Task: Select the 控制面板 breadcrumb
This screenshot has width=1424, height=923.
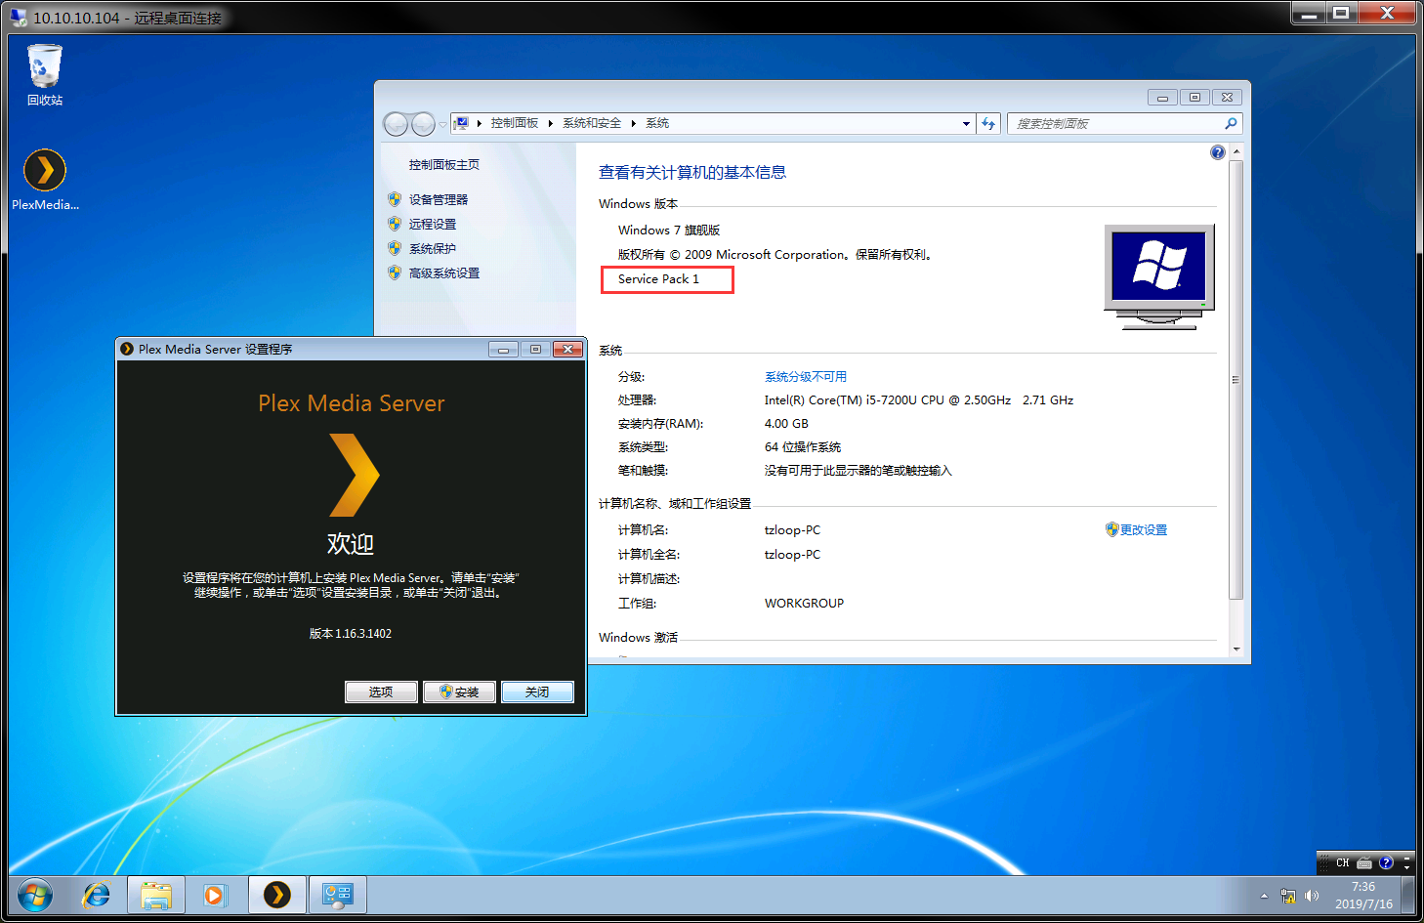Action: [515, 123]
